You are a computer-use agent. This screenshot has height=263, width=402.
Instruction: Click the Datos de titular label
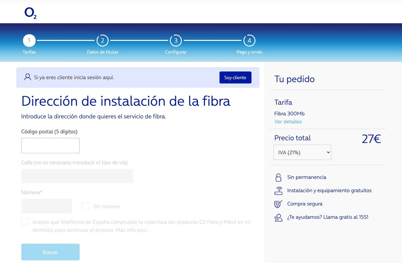[103, 52]
